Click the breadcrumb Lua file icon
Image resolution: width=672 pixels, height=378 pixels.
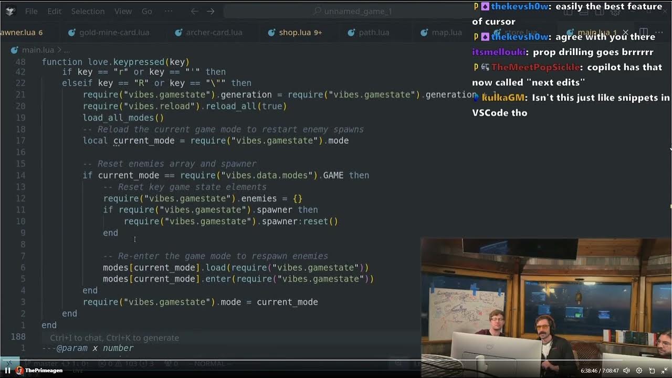[15, 50]
